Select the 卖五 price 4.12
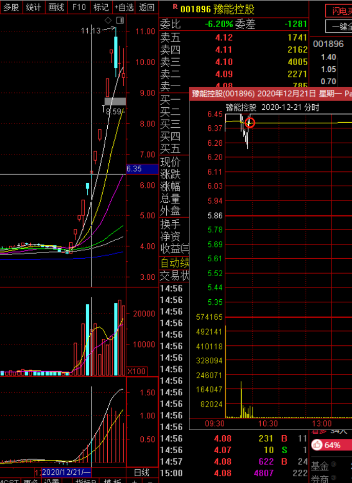This screenshot has width=352, height=483. [224, 37]
